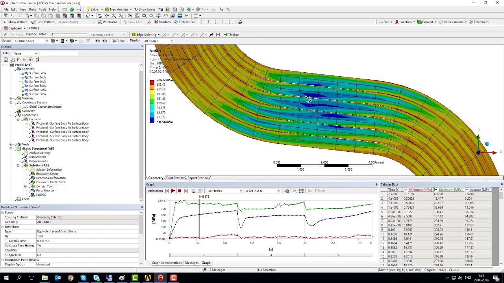Uncheck the Minimum [MPa] column checkbox
The image size is (504, 283).
pyautogui.click(x=406, y=190)
